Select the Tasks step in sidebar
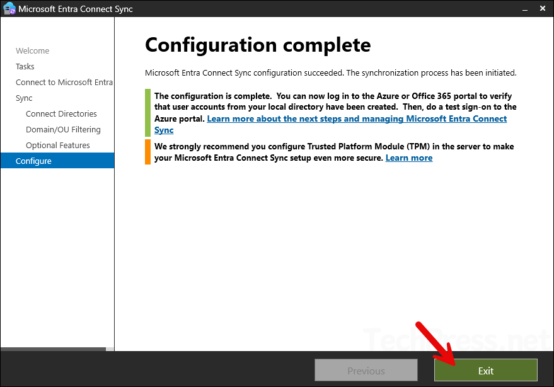Image resolution: width=554 pixels, height=387 pixels. pyautogui.click(x=25, y=66)
